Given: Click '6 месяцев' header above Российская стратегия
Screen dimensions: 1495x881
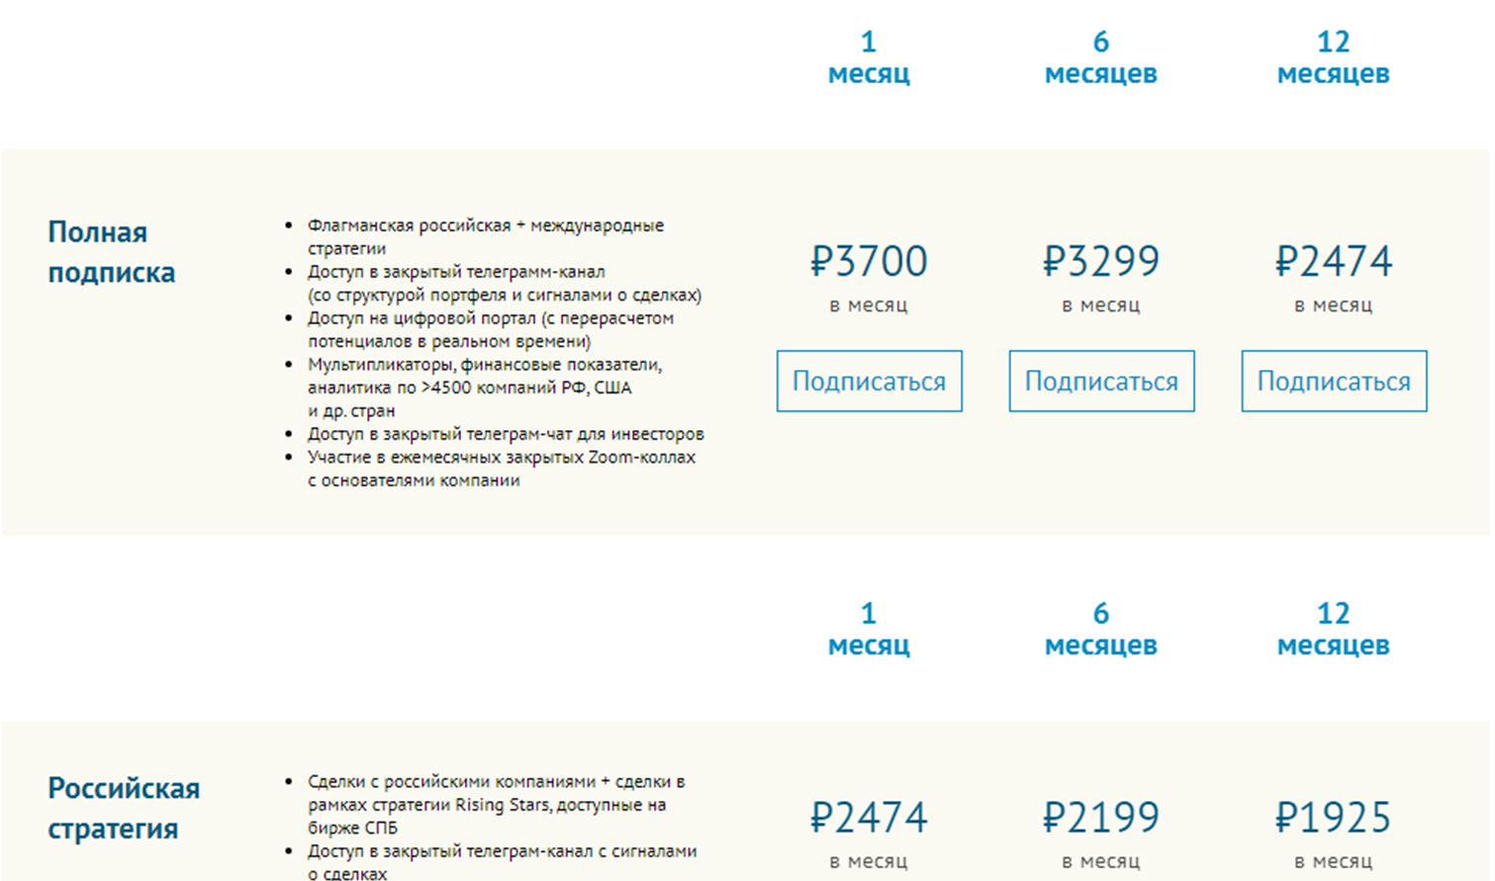Looking at the screenshot, I should [x=1100, y=629].
